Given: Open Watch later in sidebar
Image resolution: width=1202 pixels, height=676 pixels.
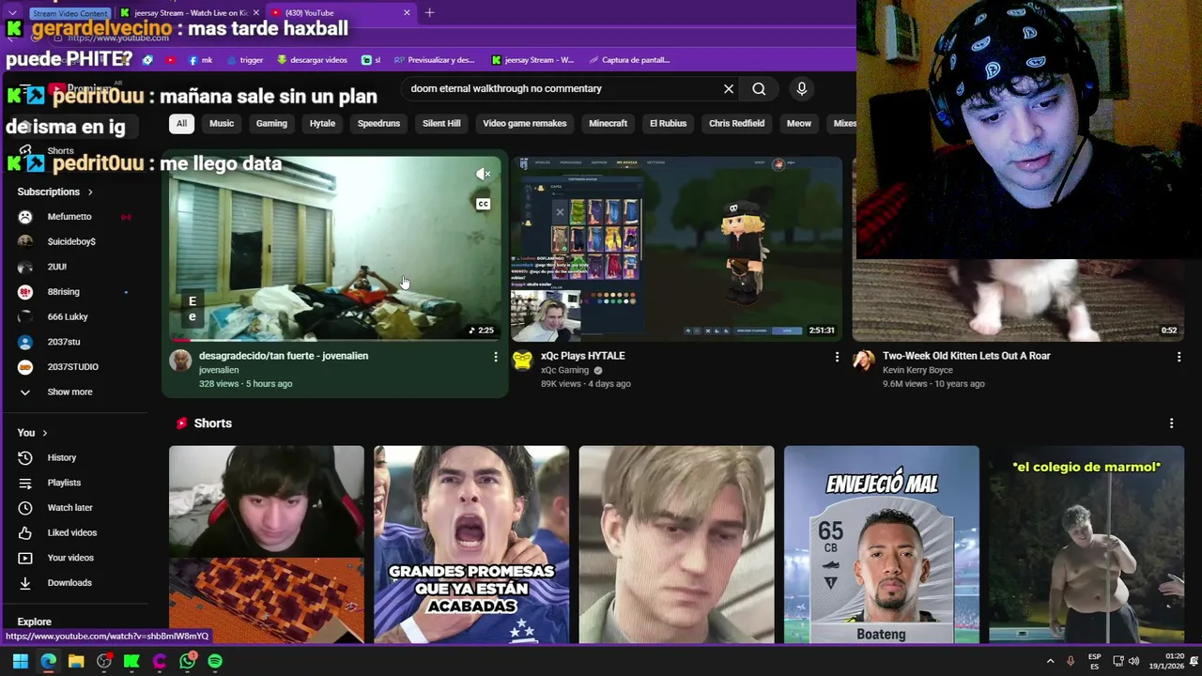Looking at the screenshot, I should tap(69, 508).
